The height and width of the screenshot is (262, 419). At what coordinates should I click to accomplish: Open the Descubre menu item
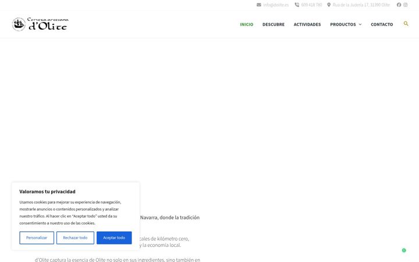pos(274,24)
